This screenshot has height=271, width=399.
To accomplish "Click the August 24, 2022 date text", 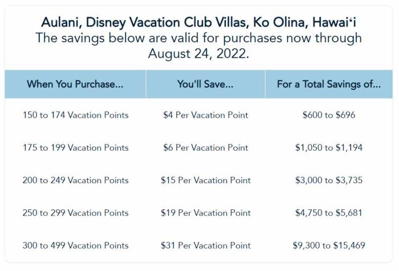I will [198, 54].
